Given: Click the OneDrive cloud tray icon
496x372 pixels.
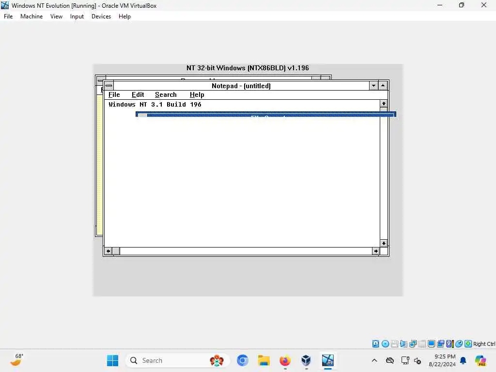Looking at the screenshot, I should pyautogui.click(x=390, y=360).
